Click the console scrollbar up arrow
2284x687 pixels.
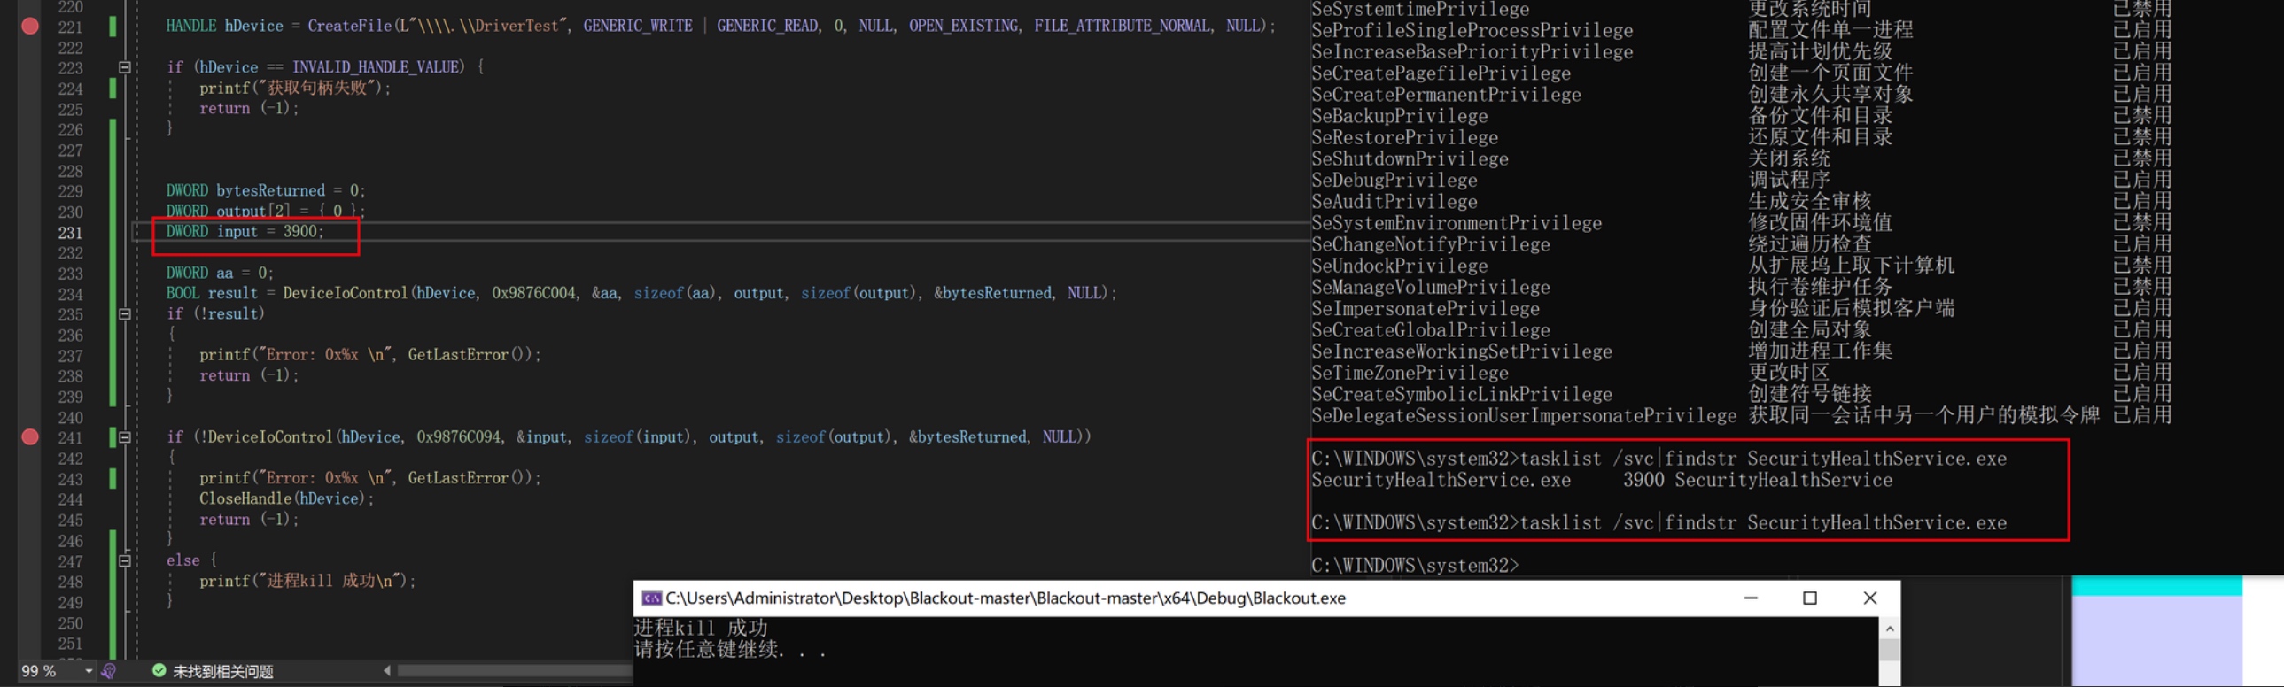click(1890, 629)
